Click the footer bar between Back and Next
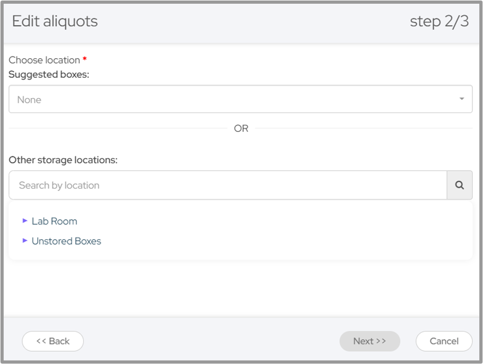The height and width of the screenshot is (364, 483). pyautogui.click(x=212, y=341)
